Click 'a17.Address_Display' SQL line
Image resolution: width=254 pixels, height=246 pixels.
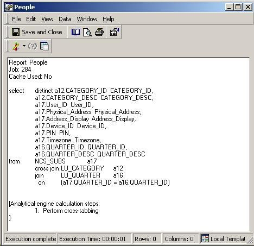click(x=85, y=119)
